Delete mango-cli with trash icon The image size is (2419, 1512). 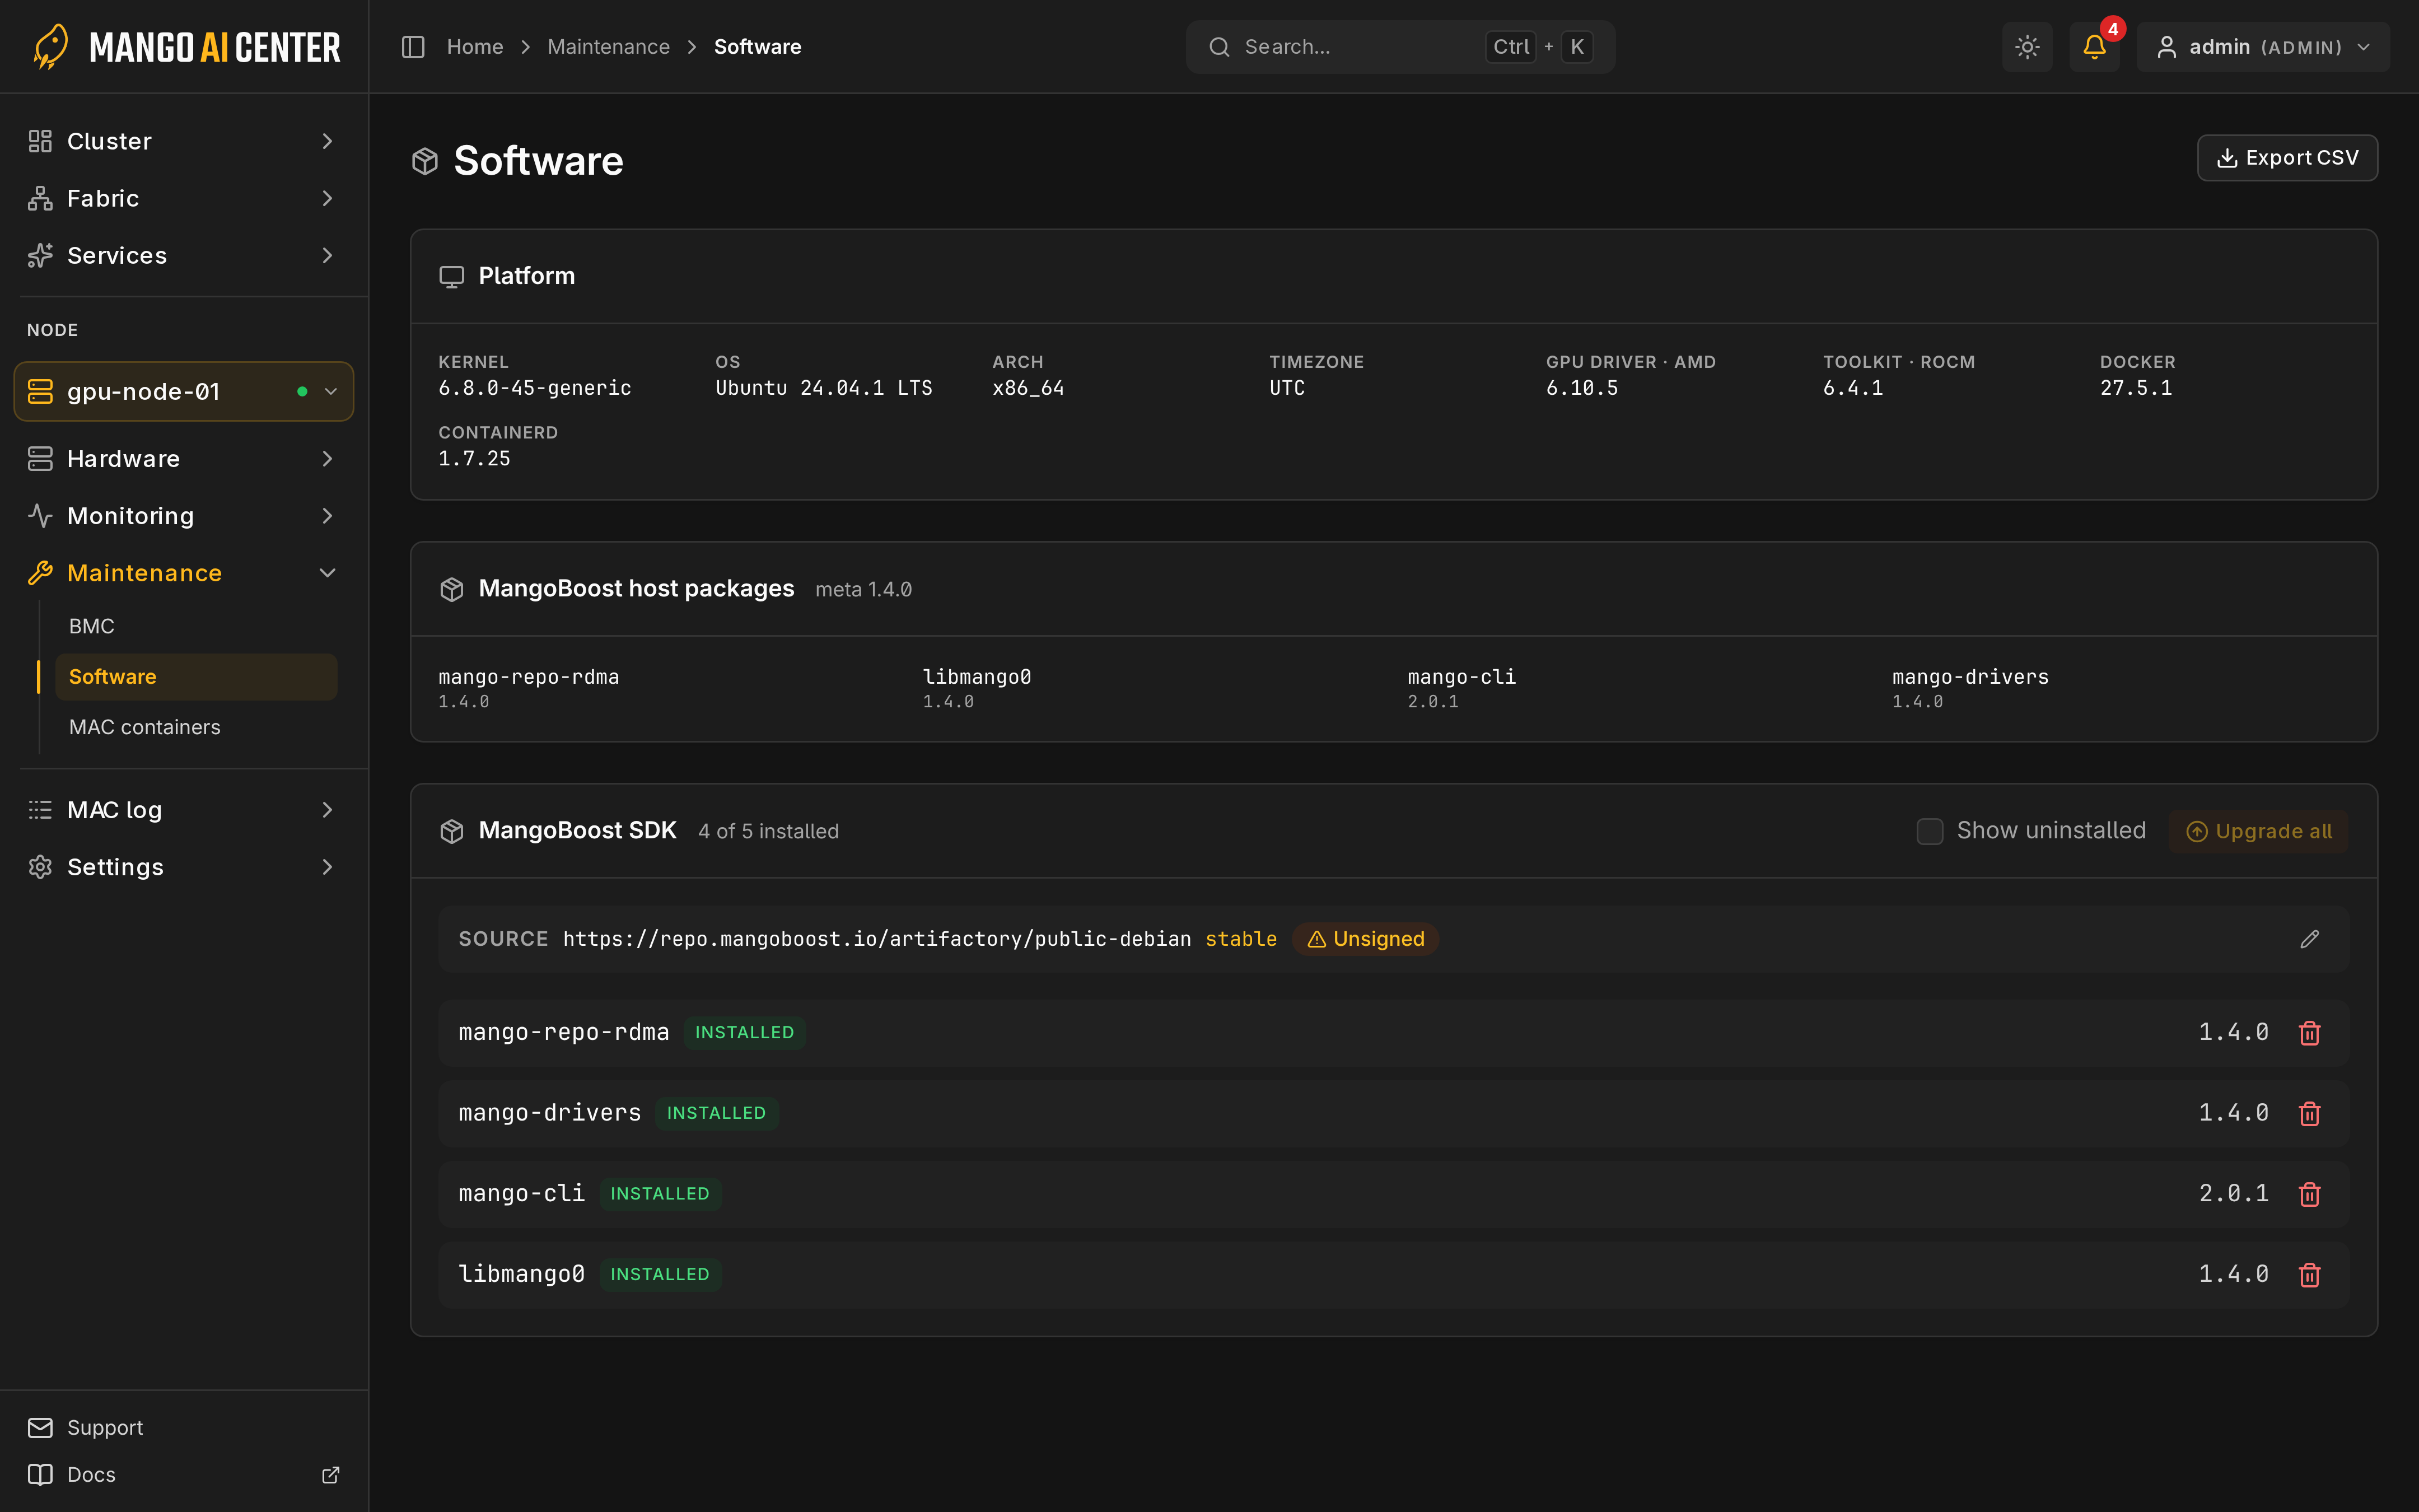[2309, 1194]
